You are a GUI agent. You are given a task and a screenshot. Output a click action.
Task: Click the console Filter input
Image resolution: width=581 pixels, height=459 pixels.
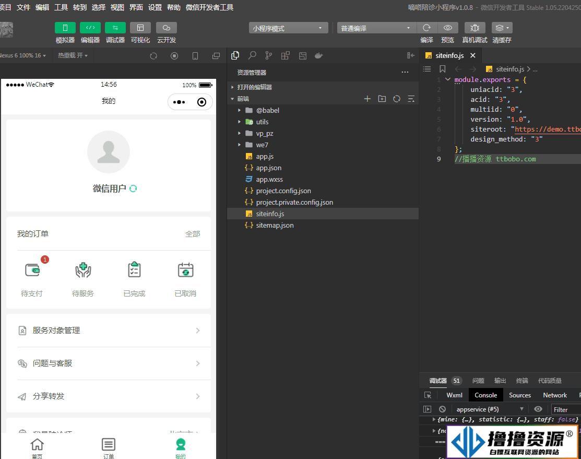coord(566,409)
